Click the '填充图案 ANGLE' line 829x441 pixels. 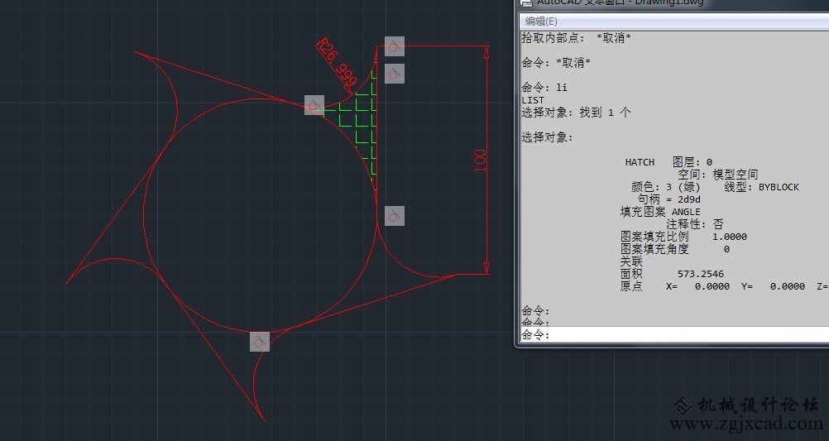click(660, 212)
